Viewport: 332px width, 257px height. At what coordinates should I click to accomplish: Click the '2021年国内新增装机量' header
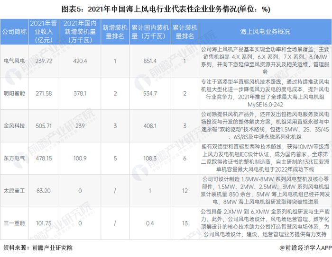pos(80,32)
